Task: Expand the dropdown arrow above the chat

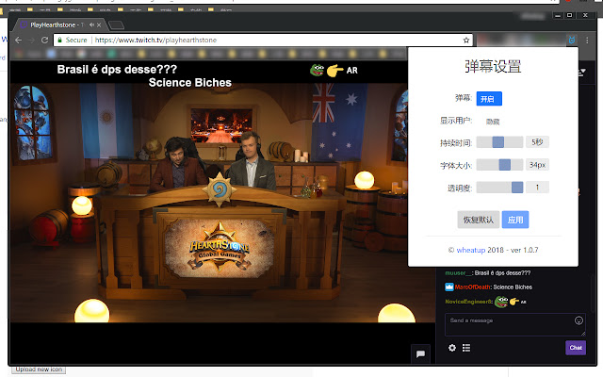Action: [x=582, y=72]
